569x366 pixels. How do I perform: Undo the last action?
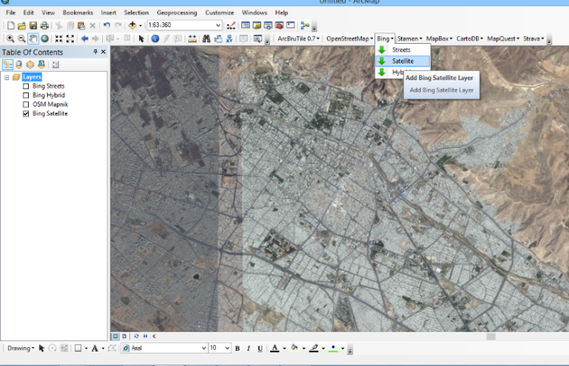pos(107,26)
